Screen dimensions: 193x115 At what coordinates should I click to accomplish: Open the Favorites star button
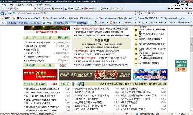(5, 18)
